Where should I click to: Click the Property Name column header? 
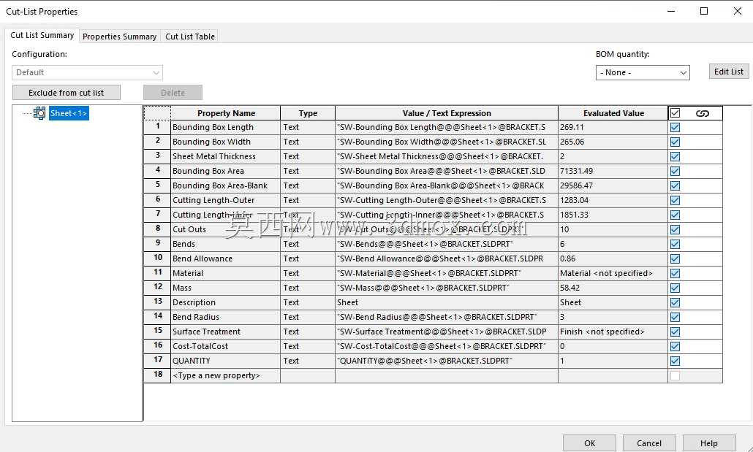[x=226, y=113]
